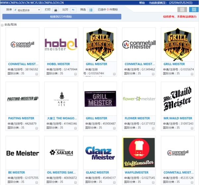Image resolution: width=199 pixels, height=185 pixels.
Task: Click the Help (帮助) link in header
Action: click(142, 3)
